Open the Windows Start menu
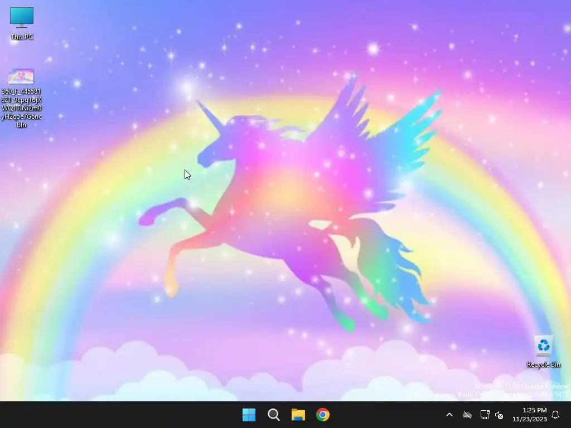The height and width of the screenshot is (428, 571). 249,415
